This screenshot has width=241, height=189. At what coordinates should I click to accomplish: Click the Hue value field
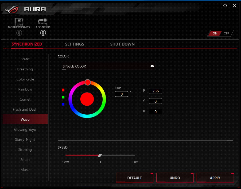click(122, 94)
